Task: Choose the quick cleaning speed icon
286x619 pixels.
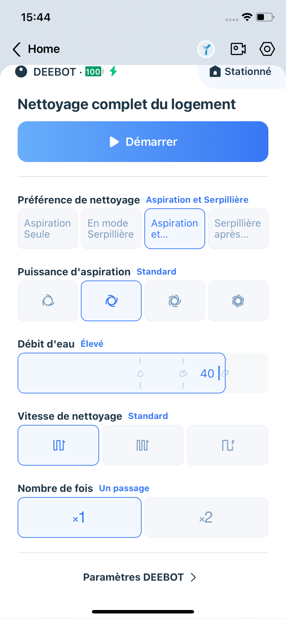Action: click(228, 445)
